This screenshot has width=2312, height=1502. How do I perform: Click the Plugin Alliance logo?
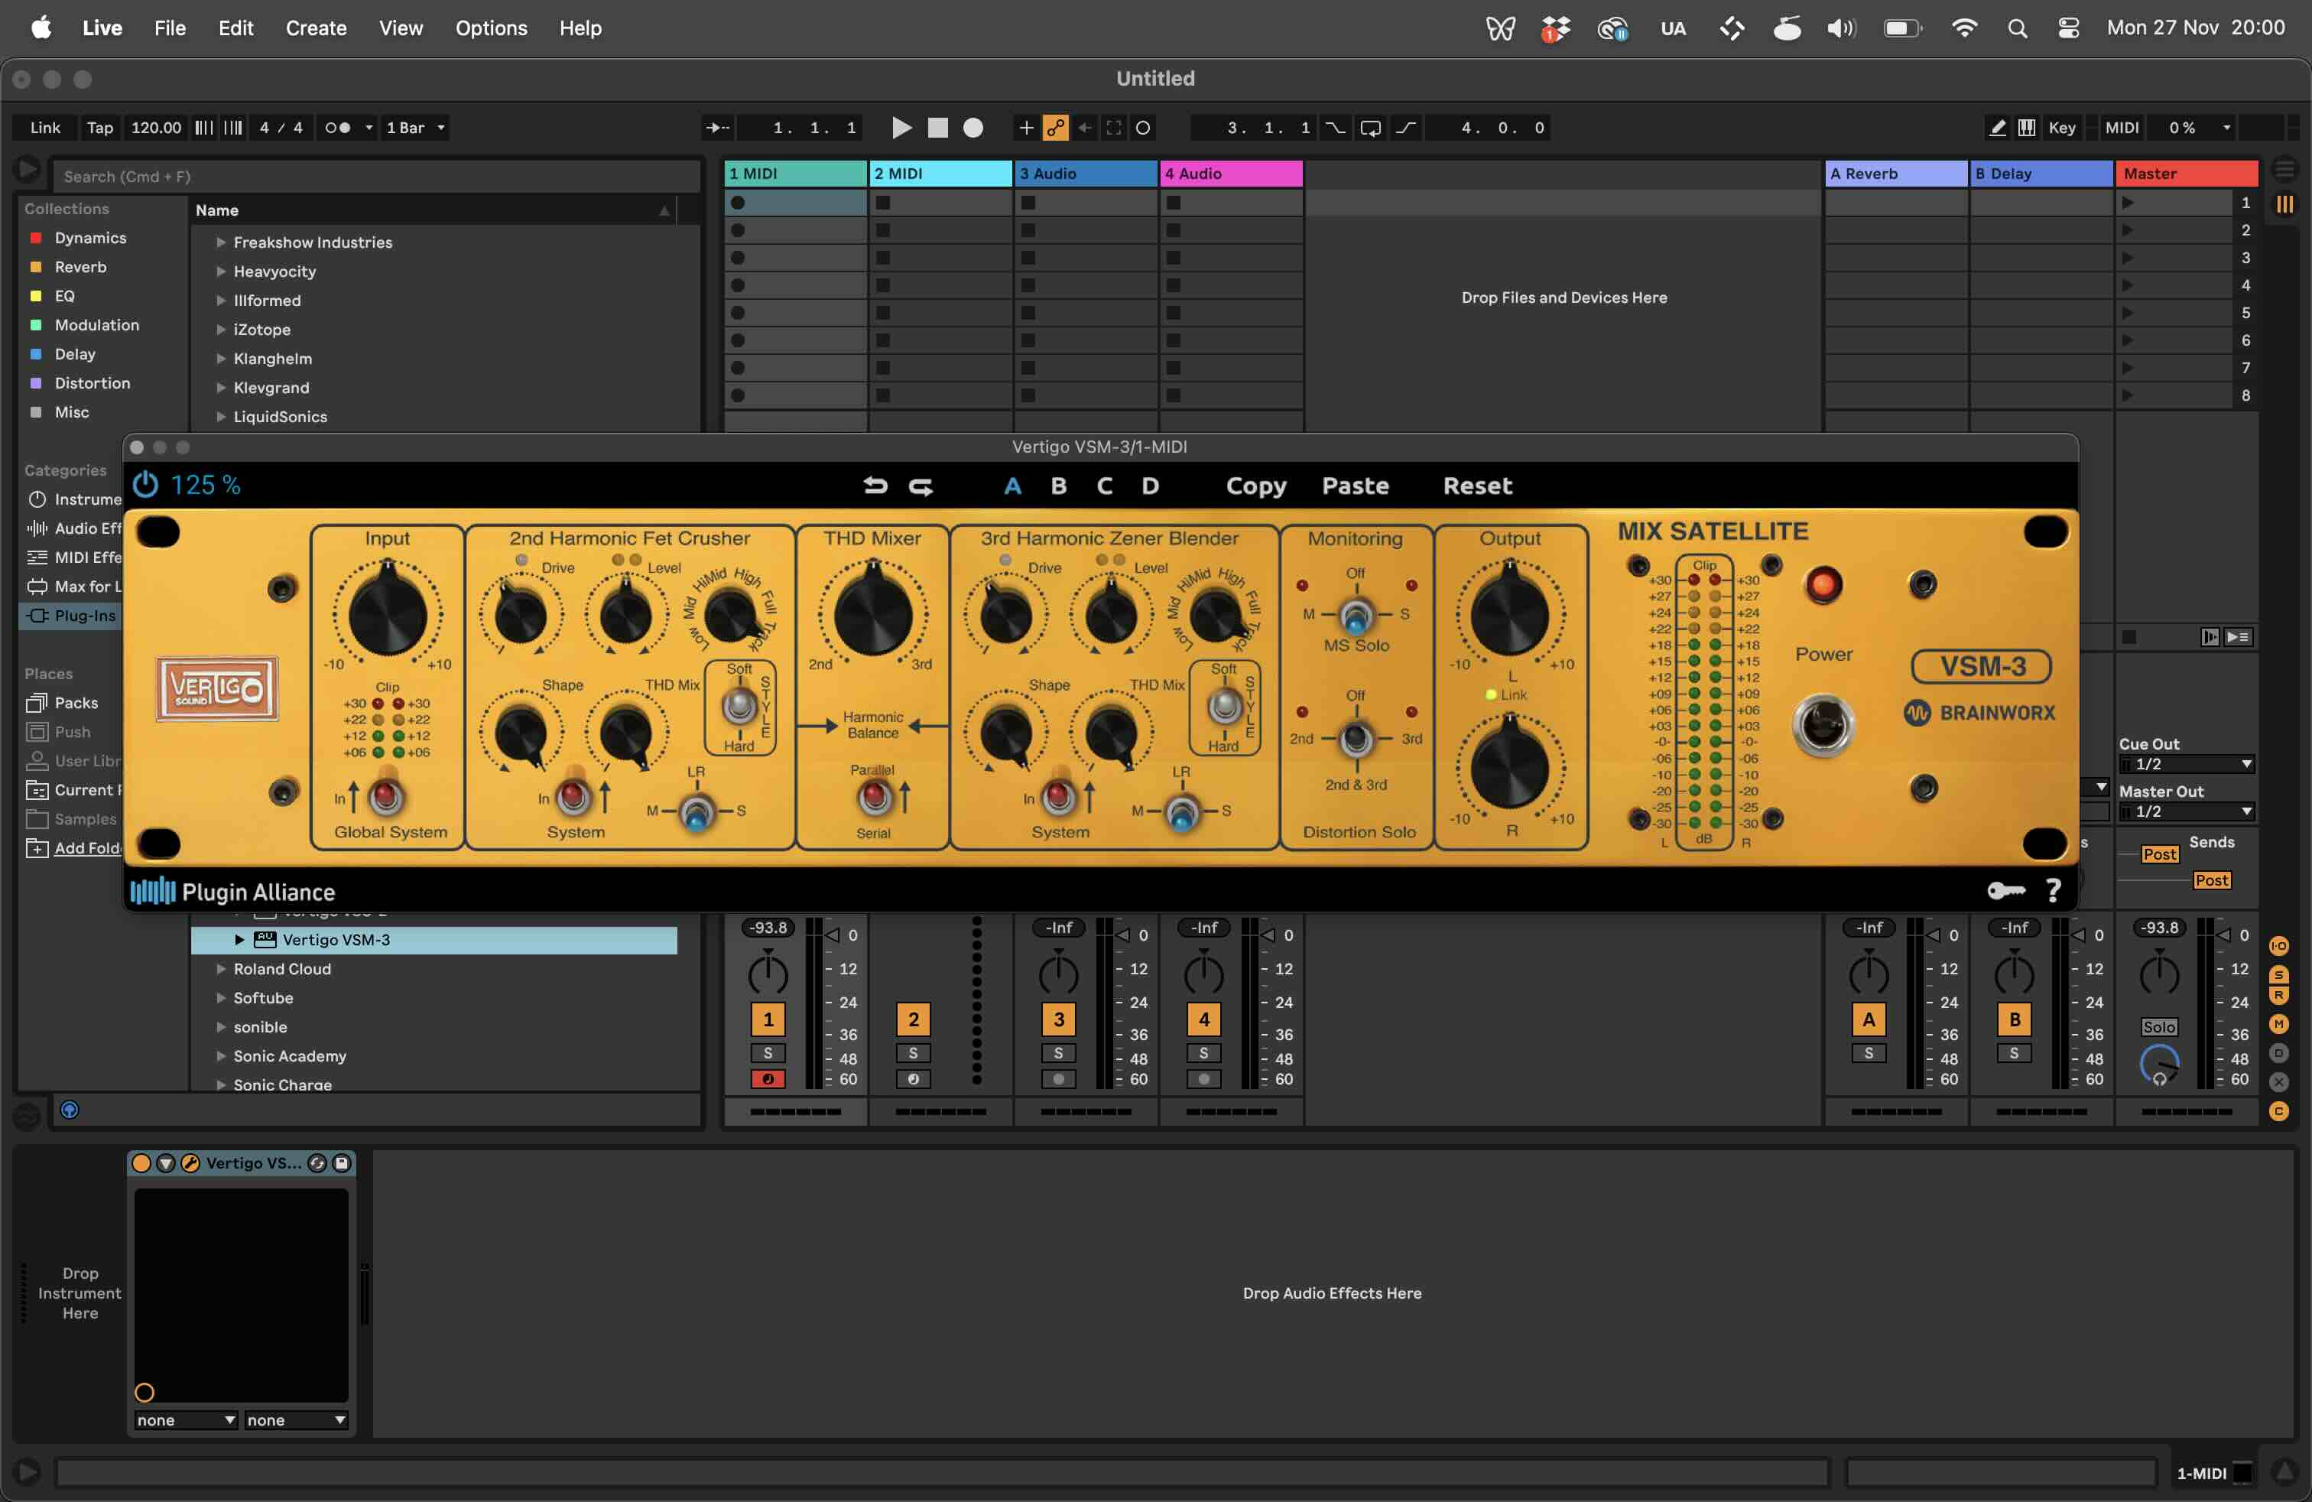233,891
